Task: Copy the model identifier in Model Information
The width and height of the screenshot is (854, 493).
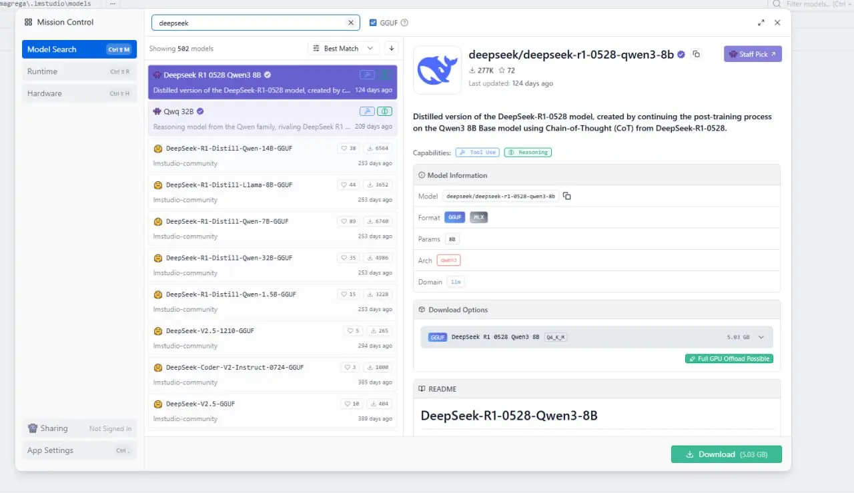Action: (x=566, y=196)
